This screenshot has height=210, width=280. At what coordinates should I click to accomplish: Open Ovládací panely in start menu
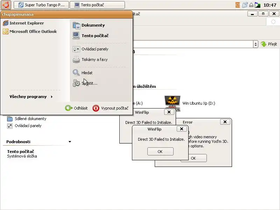[91, 49]
